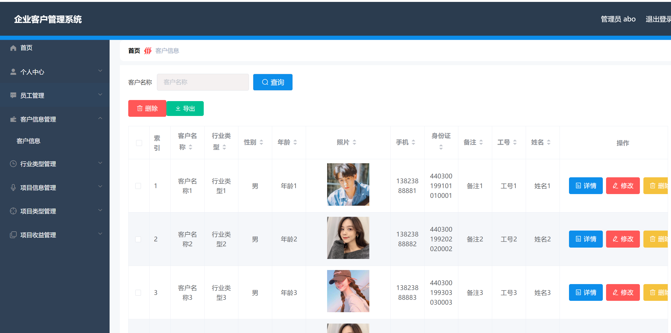This screenshot has width=671, height=333.
Task: Sort table by 年龄 column arrows
Action: pos(295,142)
